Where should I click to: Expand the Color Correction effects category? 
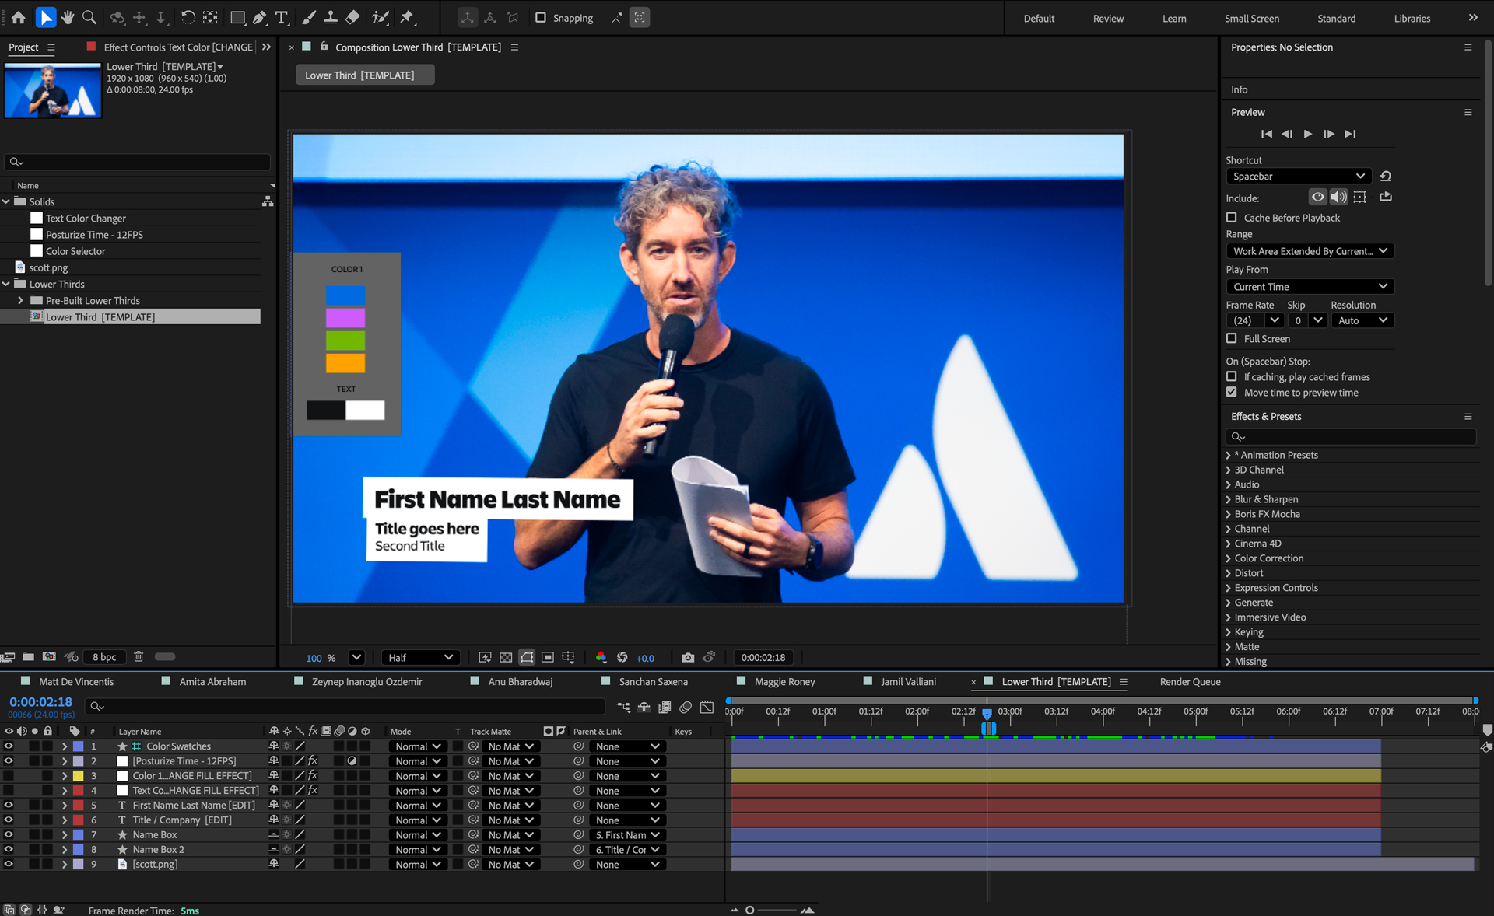pos(1229,558)
